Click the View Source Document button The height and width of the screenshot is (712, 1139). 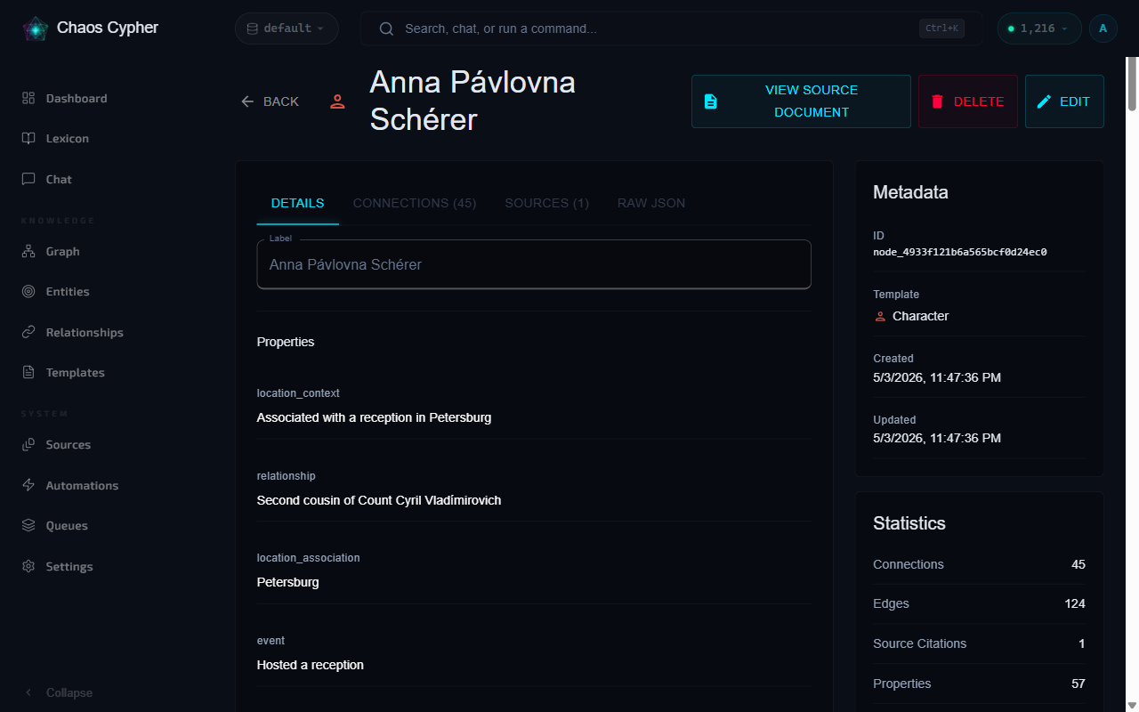click(801, 101)
